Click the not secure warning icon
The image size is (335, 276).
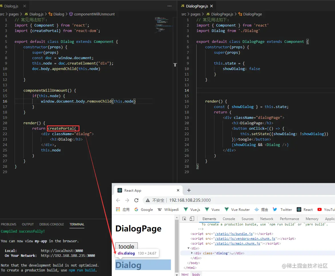[x=147, y=200]
